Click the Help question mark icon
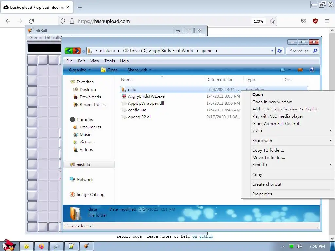 click(312, 70)
